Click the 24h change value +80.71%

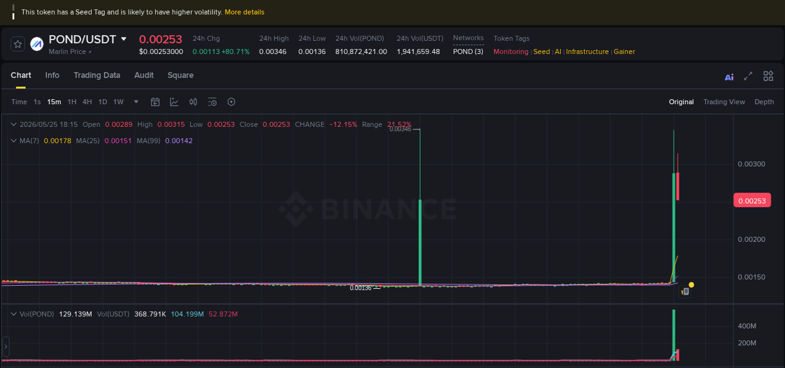coord(235,51)
